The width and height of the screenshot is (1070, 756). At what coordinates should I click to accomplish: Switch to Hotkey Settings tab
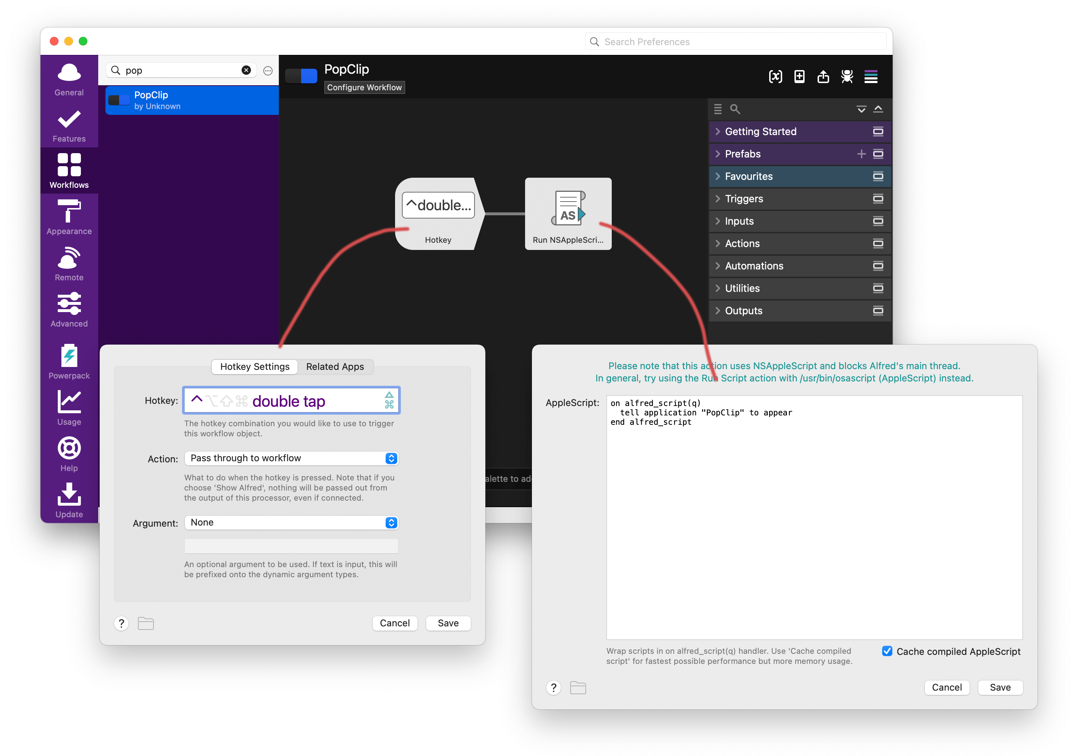click(x=255, y=367)
